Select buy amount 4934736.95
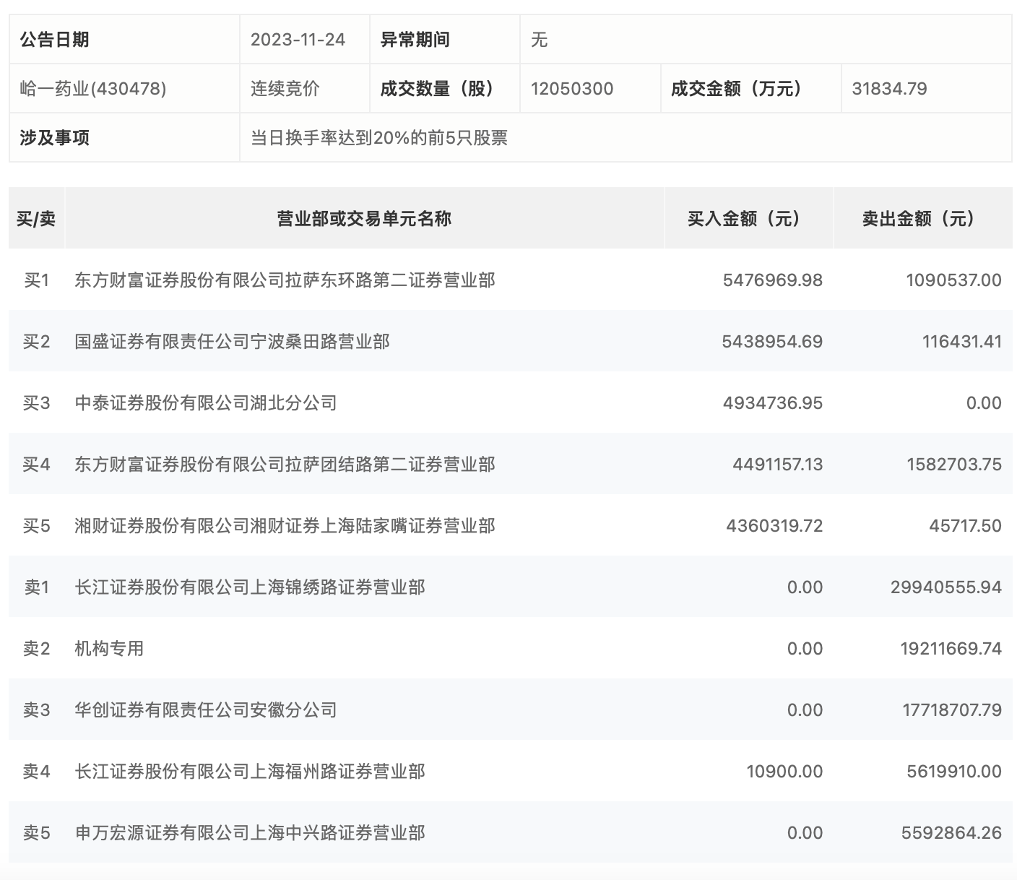This screenshot has width=1017, height=880. (773, 403)
